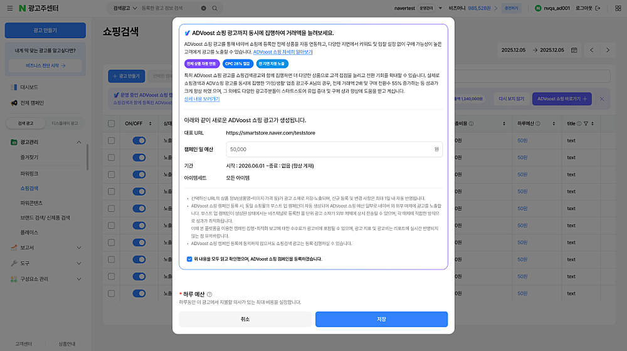Image resolution: width=627 pixels, height=351 pixels.
Task: Expand the 구성요소 관리 section
Action: point(79,279)
